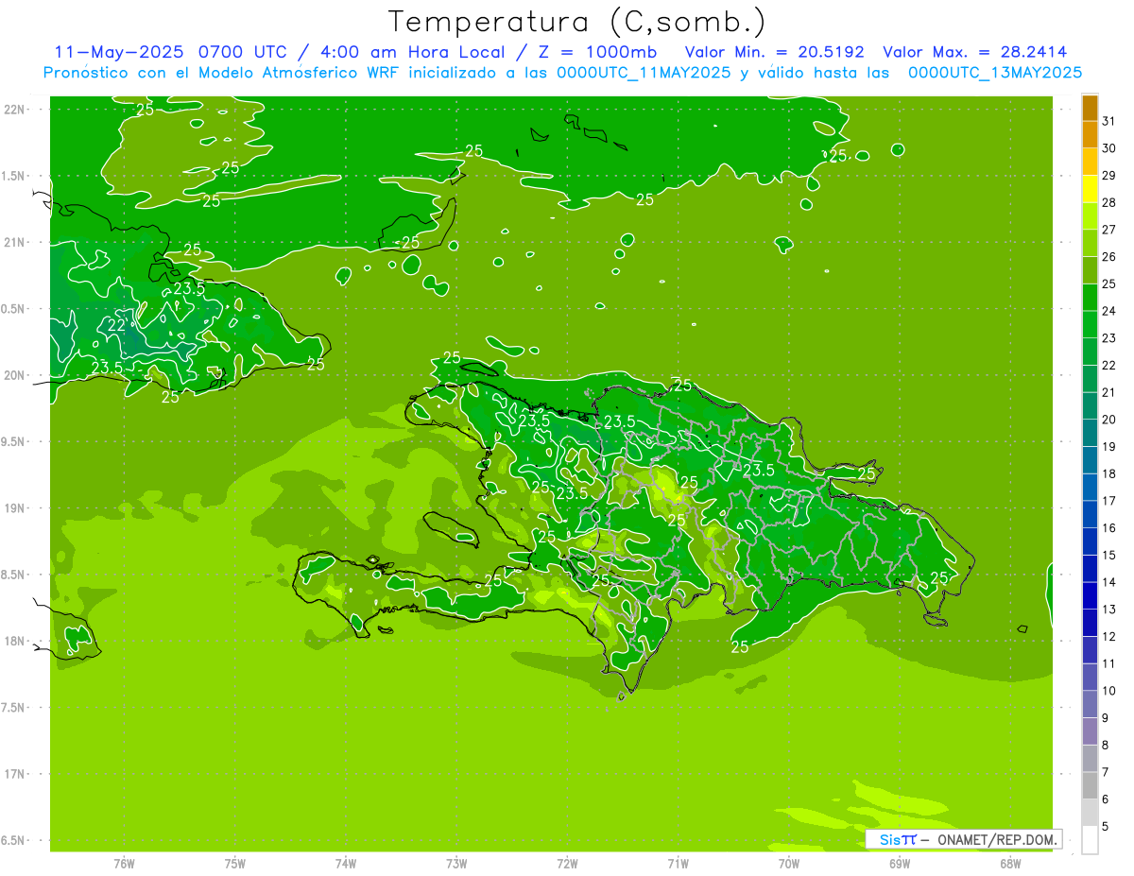Click the '7' label on the color scale

click(1105, 772)
